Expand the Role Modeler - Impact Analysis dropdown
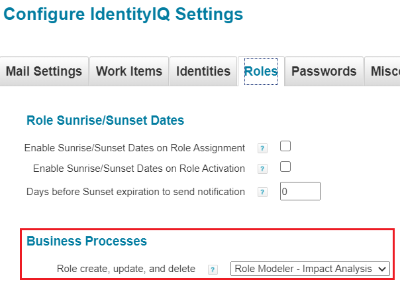 point(309,269)
